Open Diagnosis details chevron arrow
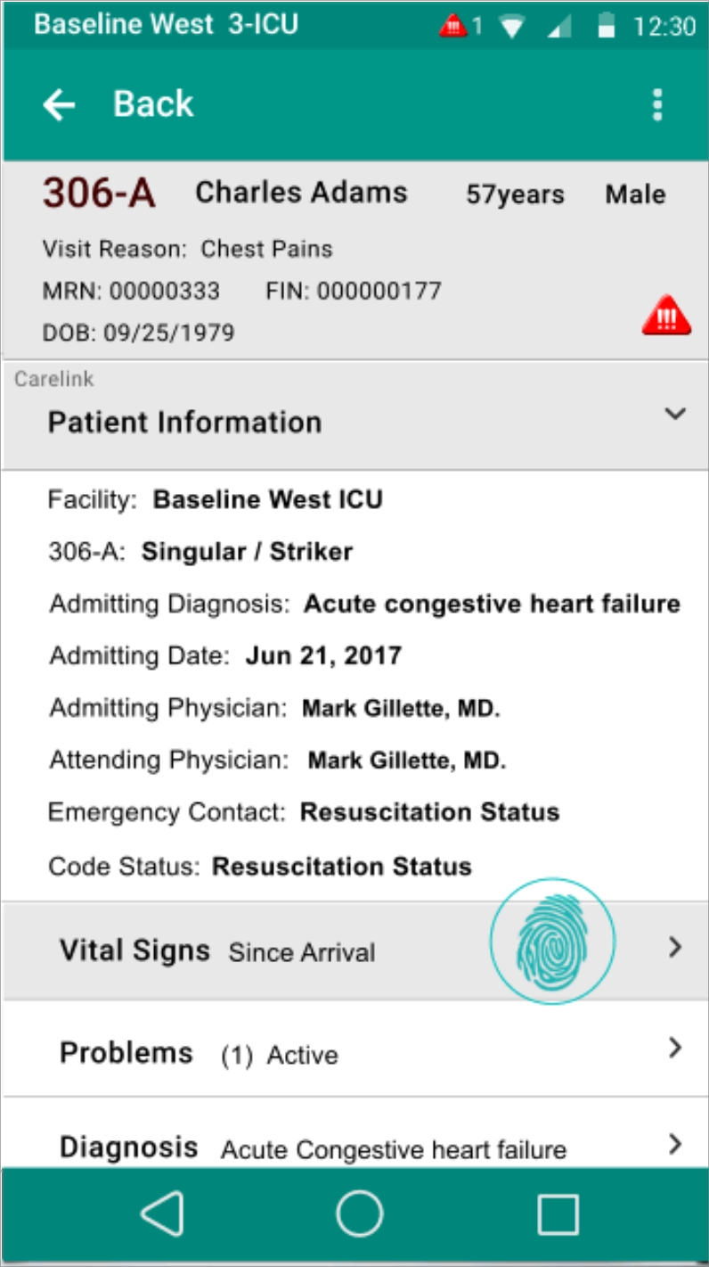Screen dimensions: 709x1267 pyautogui.click(x=675, y=1144)
